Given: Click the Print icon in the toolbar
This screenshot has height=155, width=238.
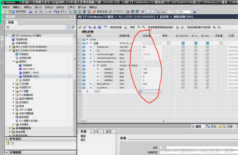Looking at the screenshot, I should click(x=30, y=12).
